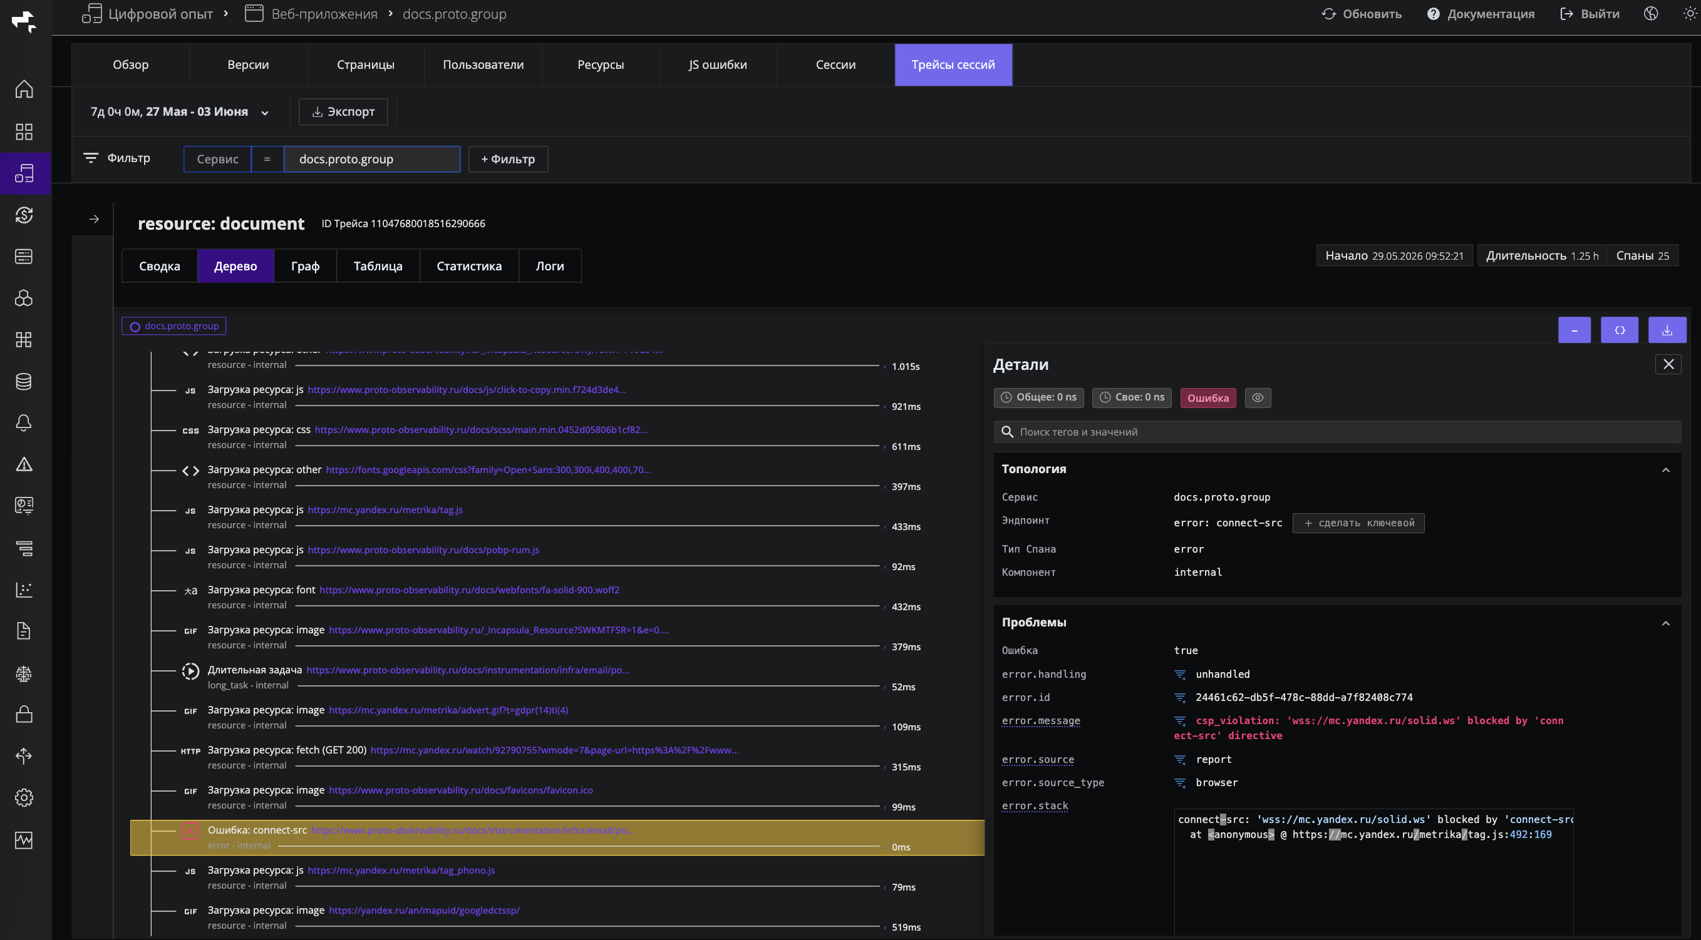1701x940 pixels.
Task: Click the Веб-приложения breadcrumb
Action: 311,14
